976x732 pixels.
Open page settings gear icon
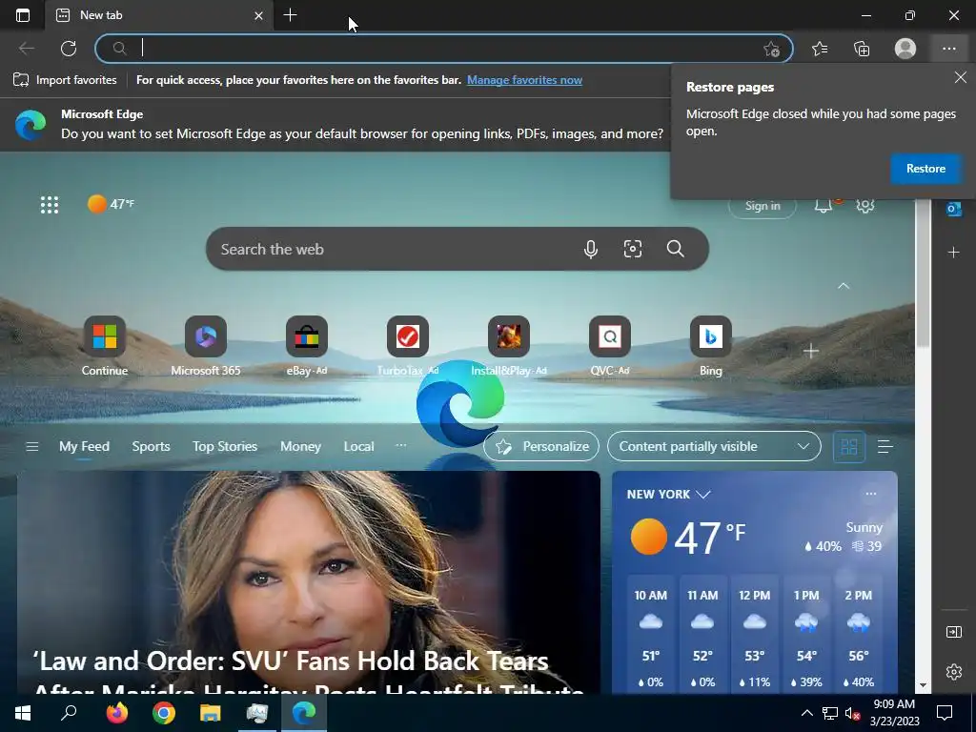[865, 205]
